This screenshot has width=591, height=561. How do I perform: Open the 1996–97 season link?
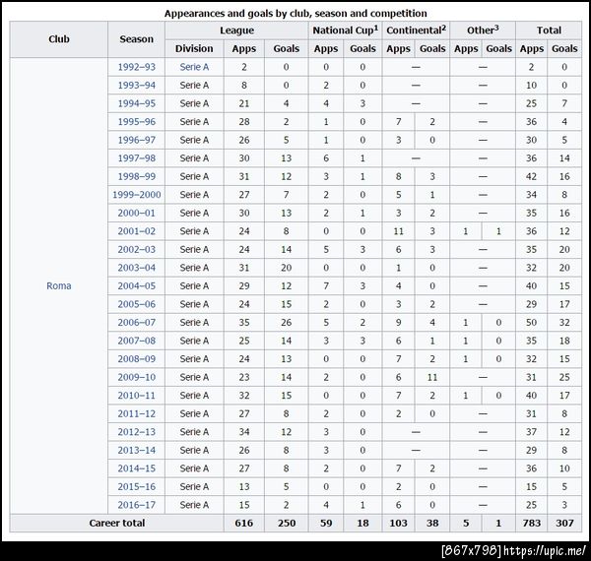pos(137,140)
